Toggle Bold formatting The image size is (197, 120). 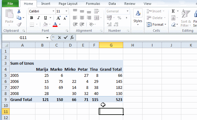tap(31, 18)
